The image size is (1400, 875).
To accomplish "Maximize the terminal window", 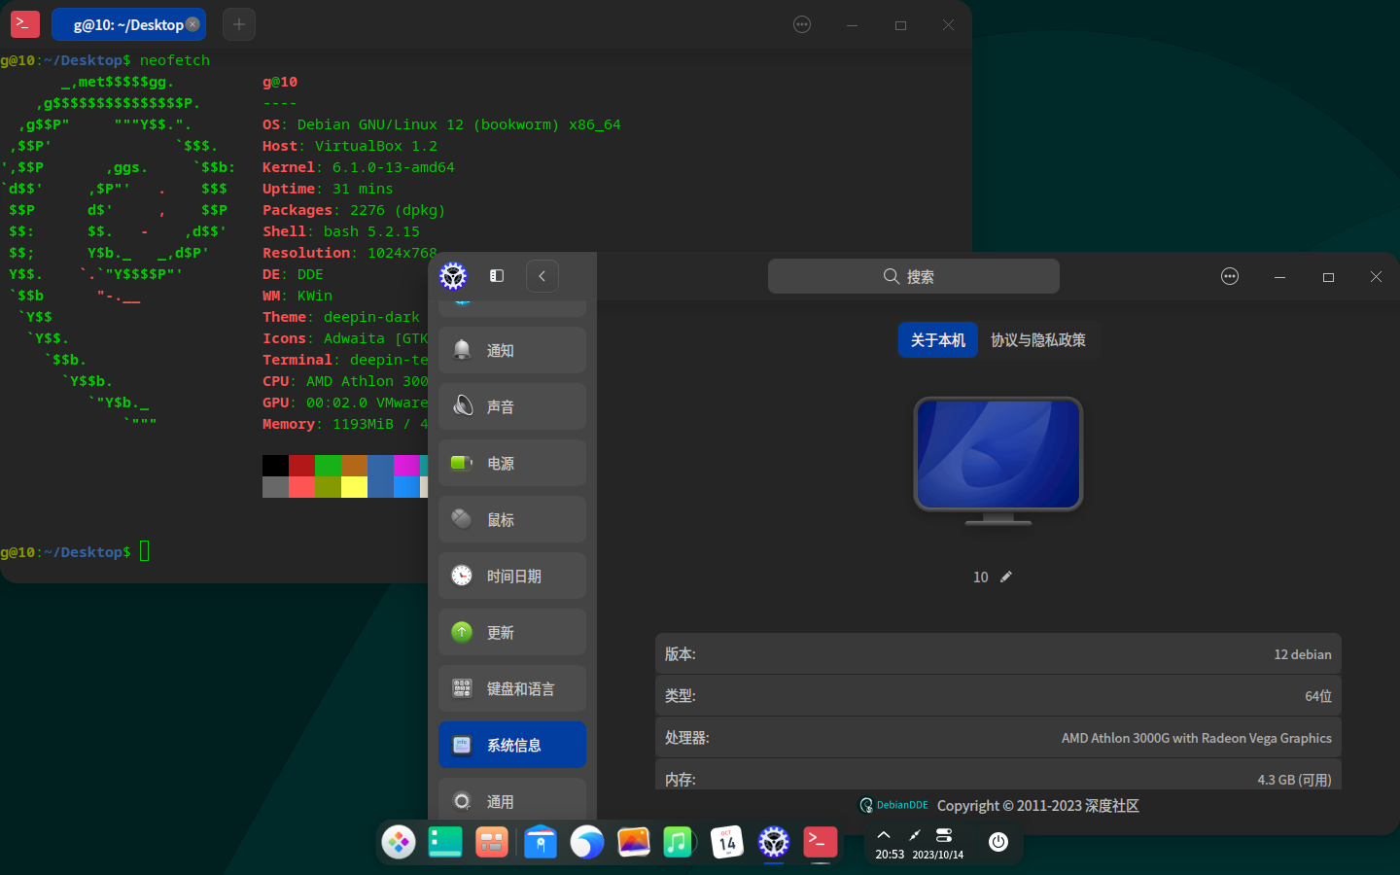I will click(x=900, y=25).
